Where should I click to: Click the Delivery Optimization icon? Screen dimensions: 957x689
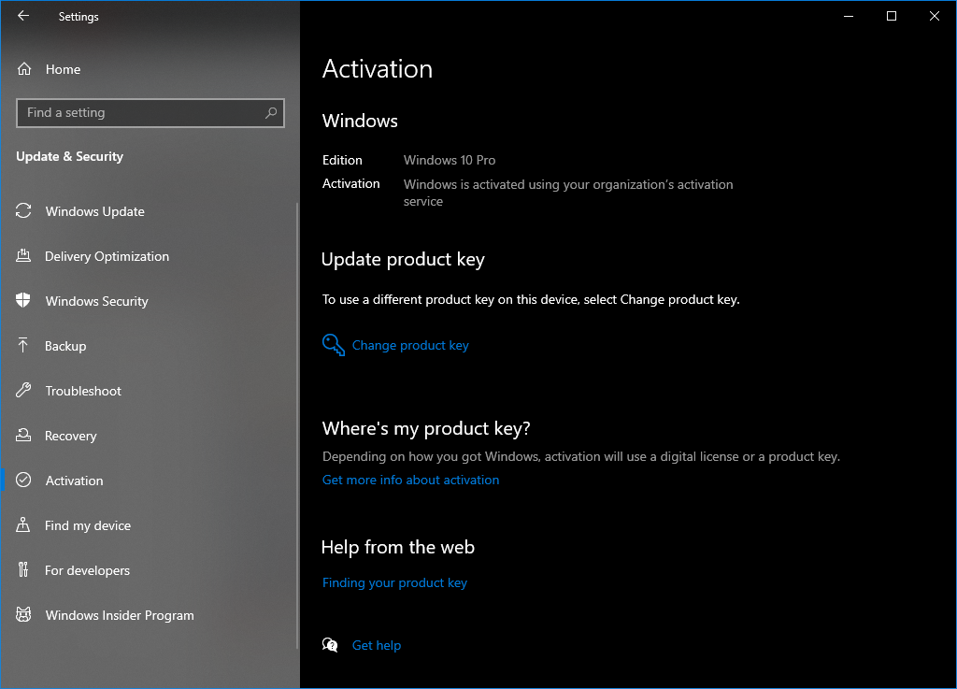click(x=23, y=256)
